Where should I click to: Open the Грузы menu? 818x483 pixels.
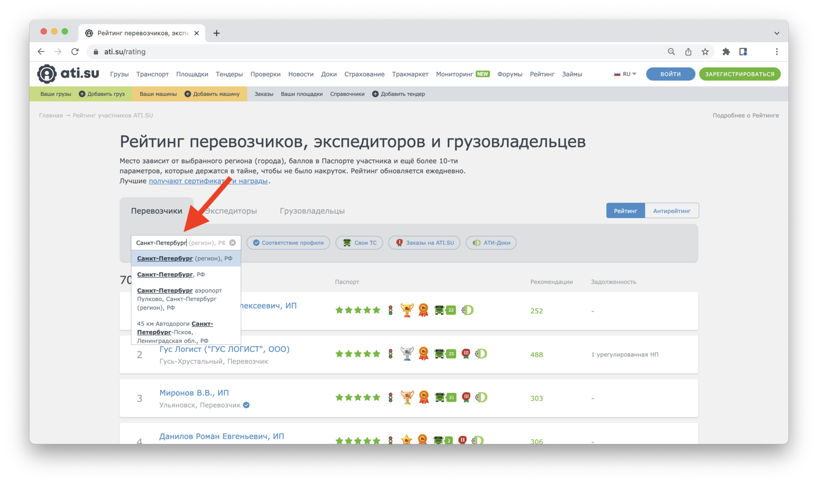click(119, 74)
